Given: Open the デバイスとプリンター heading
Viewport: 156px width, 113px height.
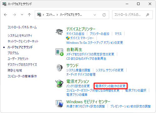Looking at the screenshot, I should [81, 29].
